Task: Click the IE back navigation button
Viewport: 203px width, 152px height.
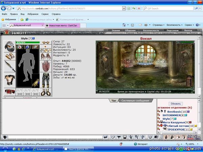Action: pyautogui.click(x=3, y=8)
